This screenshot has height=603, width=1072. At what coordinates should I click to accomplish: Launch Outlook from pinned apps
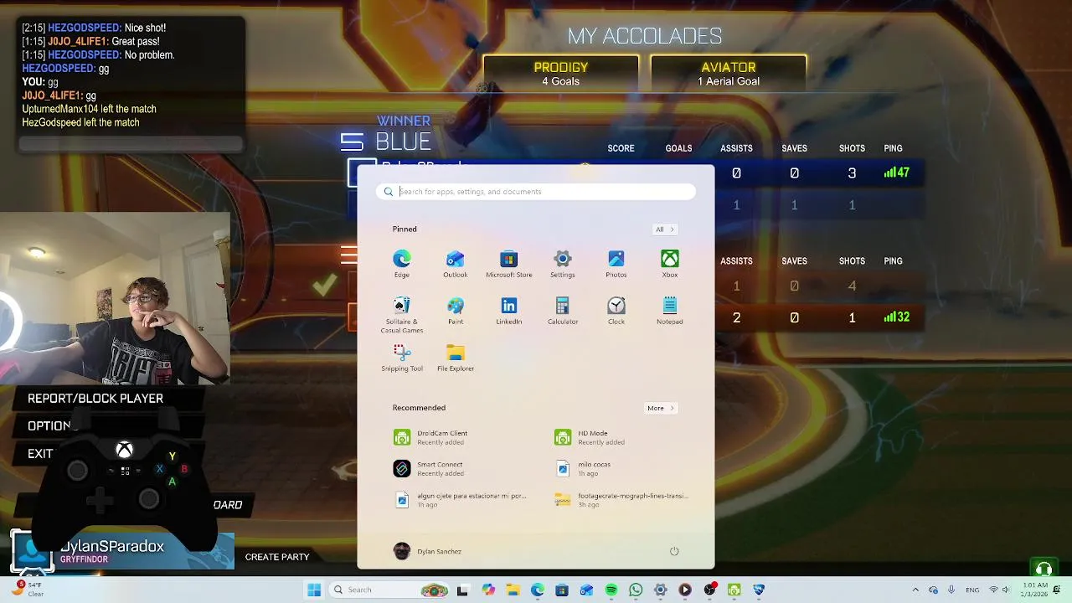(456, 263)
